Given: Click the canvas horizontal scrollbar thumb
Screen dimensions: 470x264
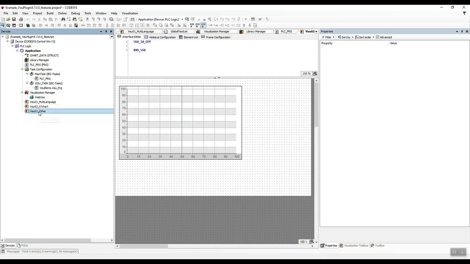Looking at the screenshot, I should (x=144, y=246).
